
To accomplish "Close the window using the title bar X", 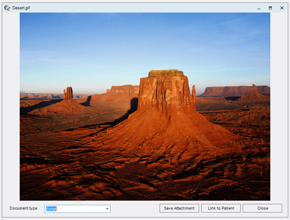I will pyautogui.click(x=282, y=8).
